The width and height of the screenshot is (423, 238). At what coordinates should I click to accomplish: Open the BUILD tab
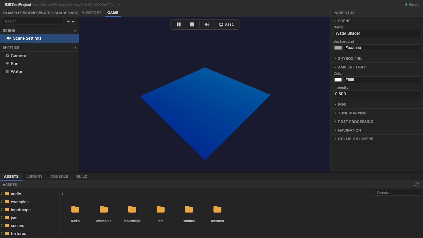[82, 177]
